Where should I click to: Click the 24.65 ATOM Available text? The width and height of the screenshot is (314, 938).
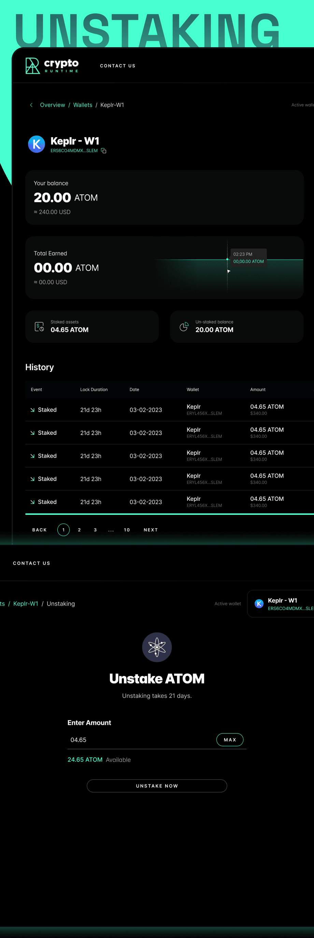pyautogui.click(x=99, y=759)
